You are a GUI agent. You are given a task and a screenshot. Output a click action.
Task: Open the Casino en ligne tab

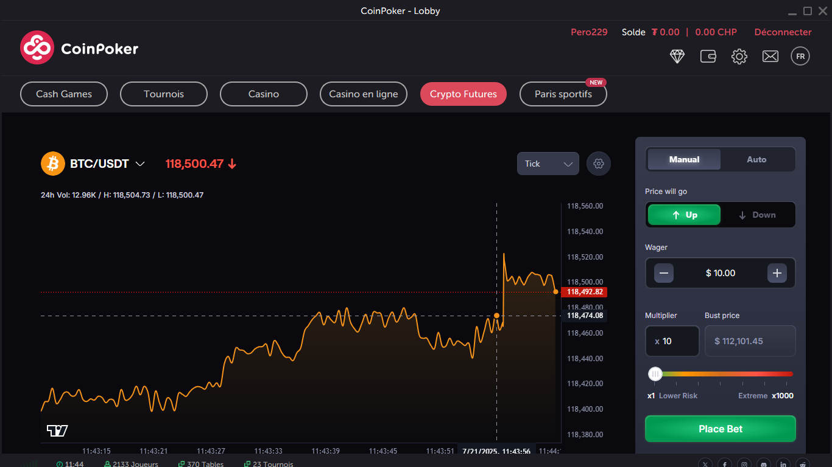[x=363, y=94]
